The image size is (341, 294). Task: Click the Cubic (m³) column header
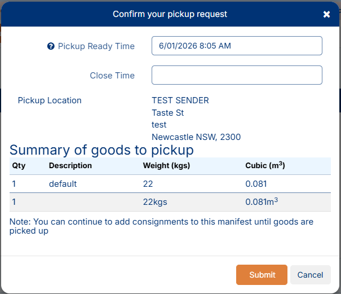point(265,166)
